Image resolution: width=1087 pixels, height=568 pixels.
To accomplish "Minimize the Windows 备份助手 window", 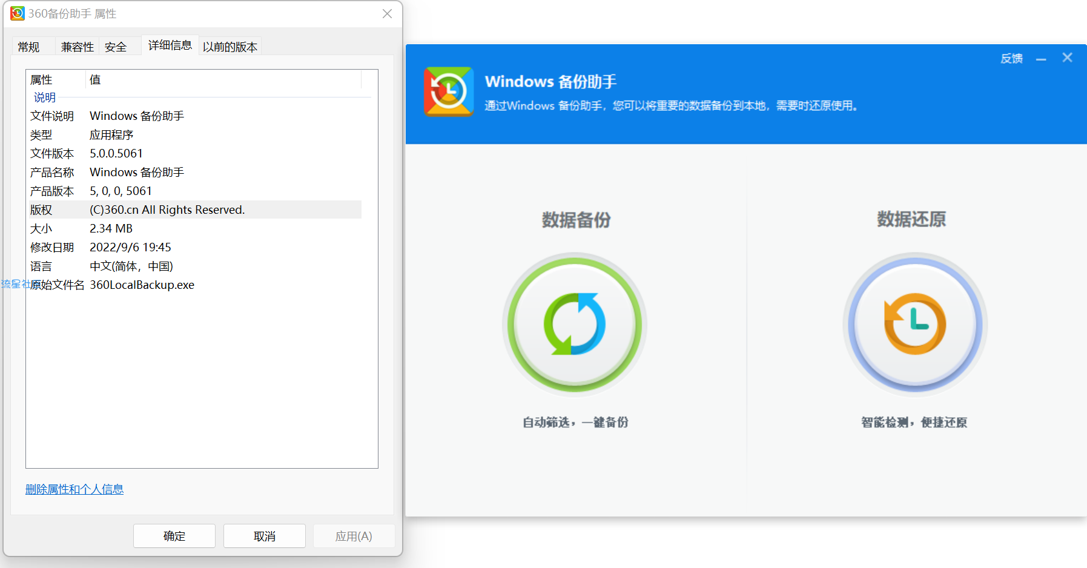I will (x=1041, y=59).
